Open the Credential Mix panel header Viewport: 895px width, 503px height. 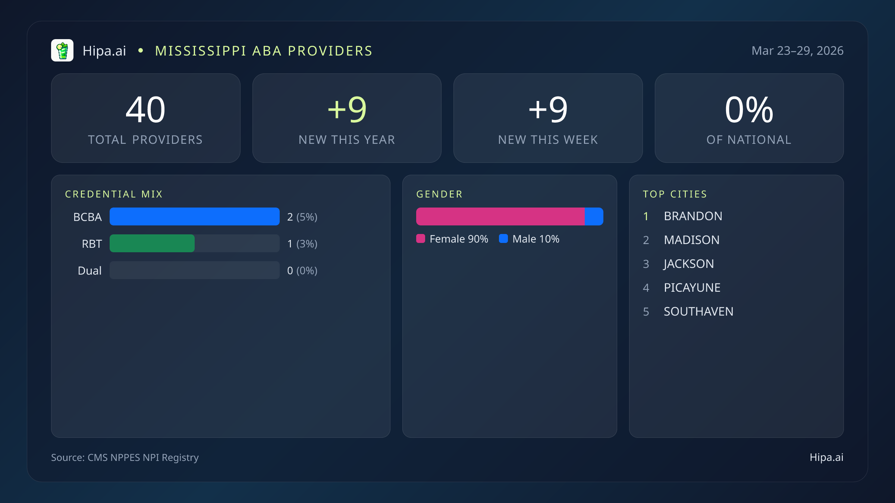pyautogui.click(x=114, y=194)
